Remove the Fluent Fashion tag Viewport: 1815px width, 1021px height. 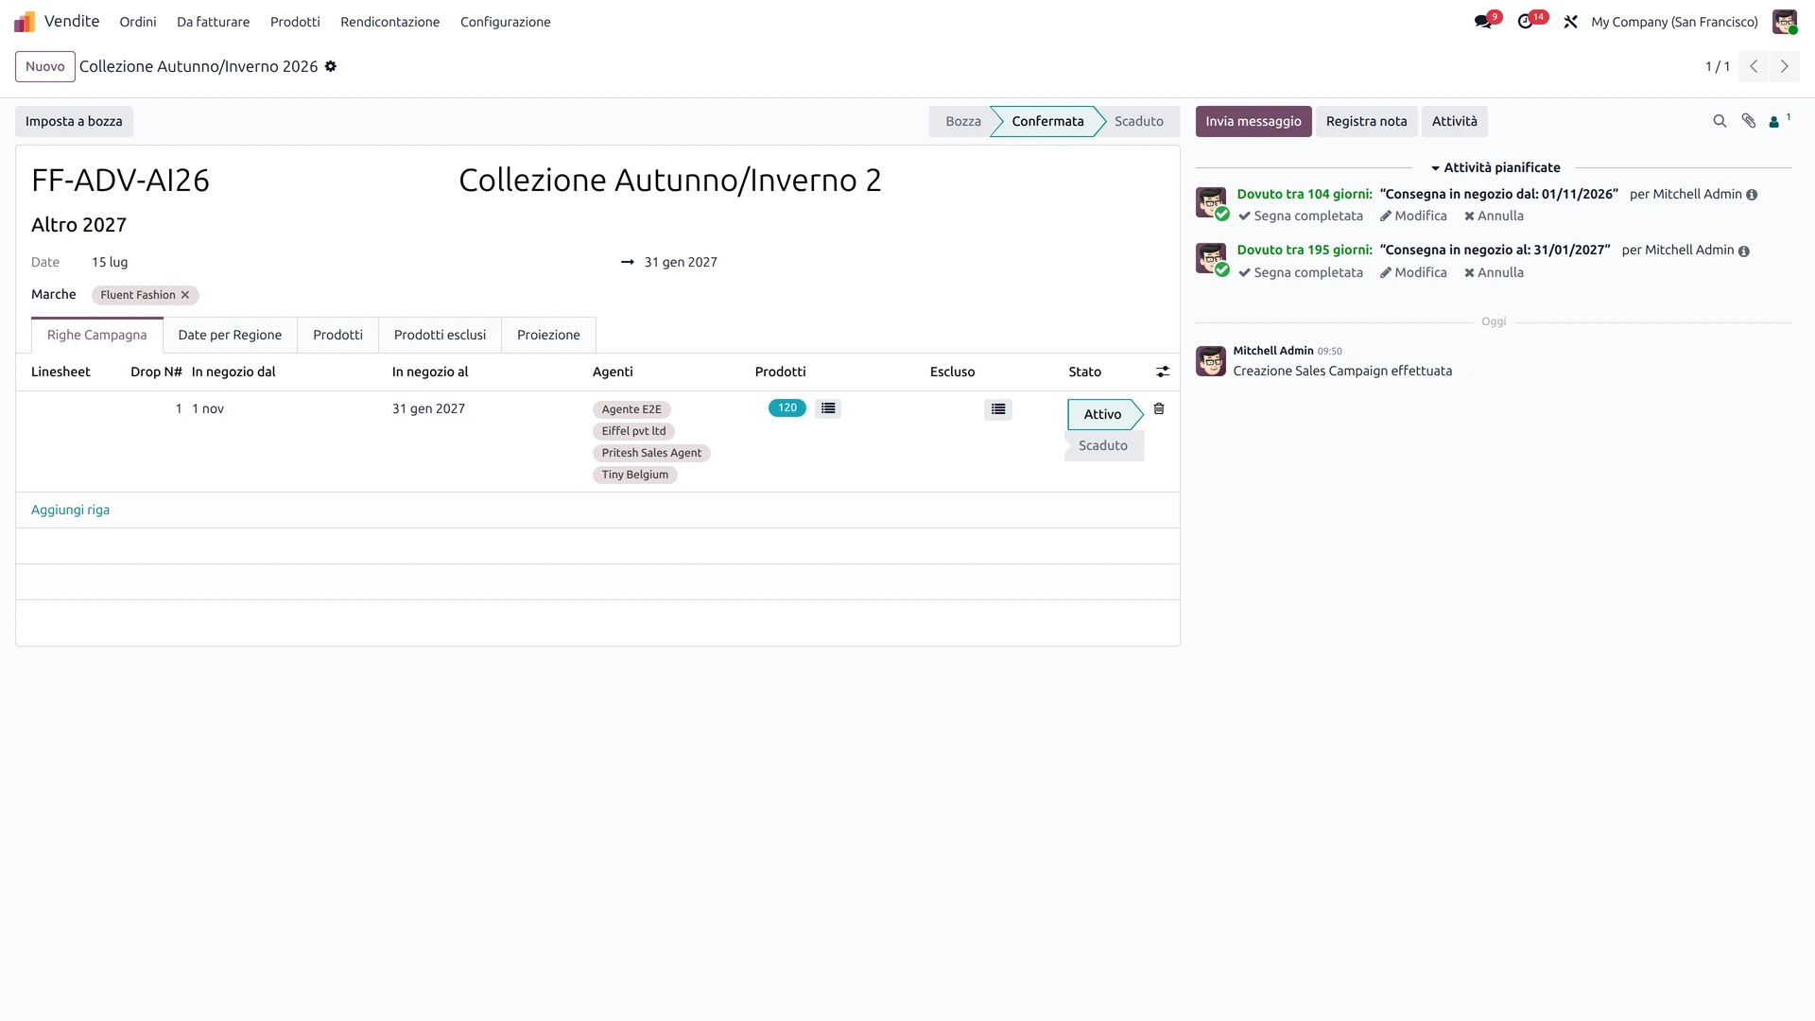point(185,295)
